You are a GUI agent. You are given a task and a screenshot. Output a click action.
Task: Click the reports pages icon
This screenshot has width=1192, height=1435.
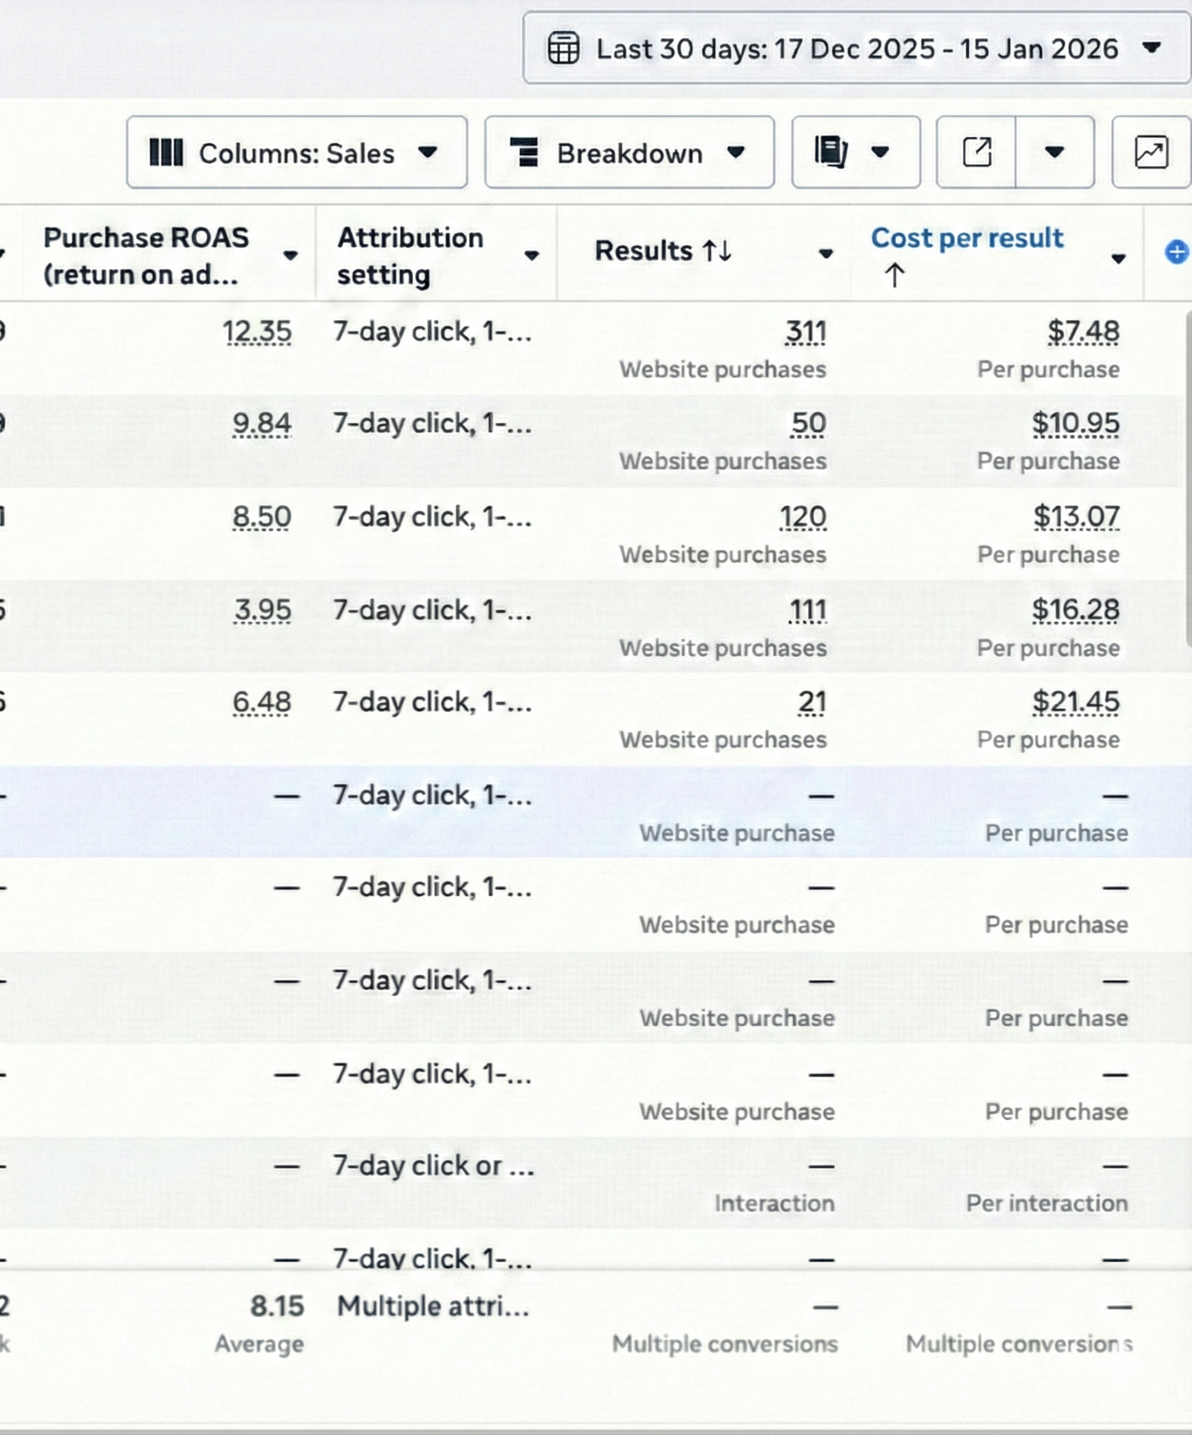[830, 152]
